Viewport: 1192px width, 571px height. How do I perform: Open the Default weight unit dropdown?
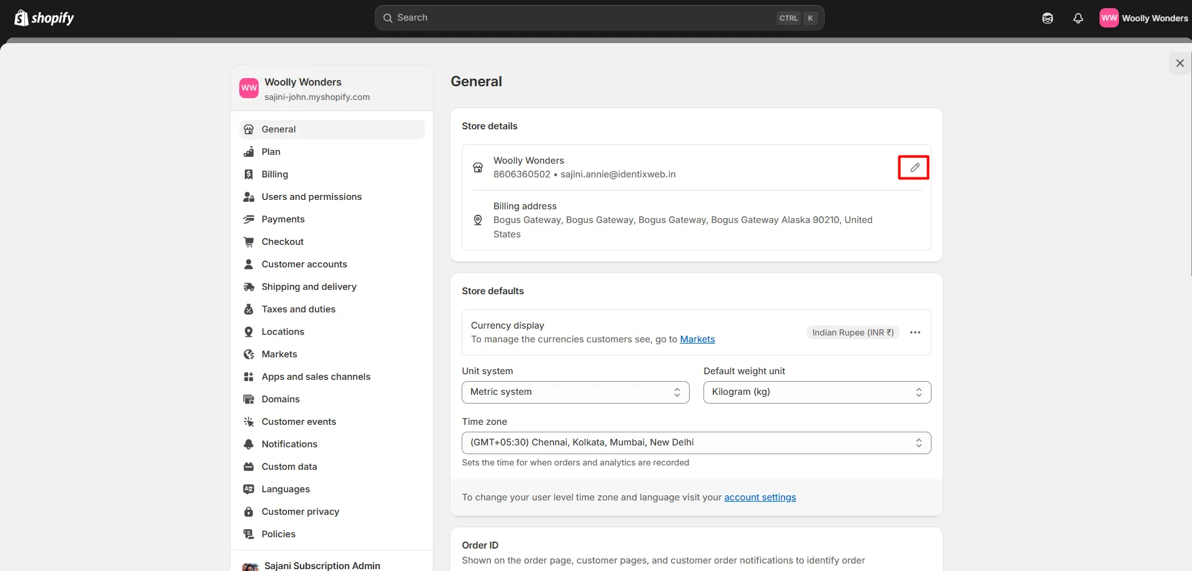(x=817, y=392)
